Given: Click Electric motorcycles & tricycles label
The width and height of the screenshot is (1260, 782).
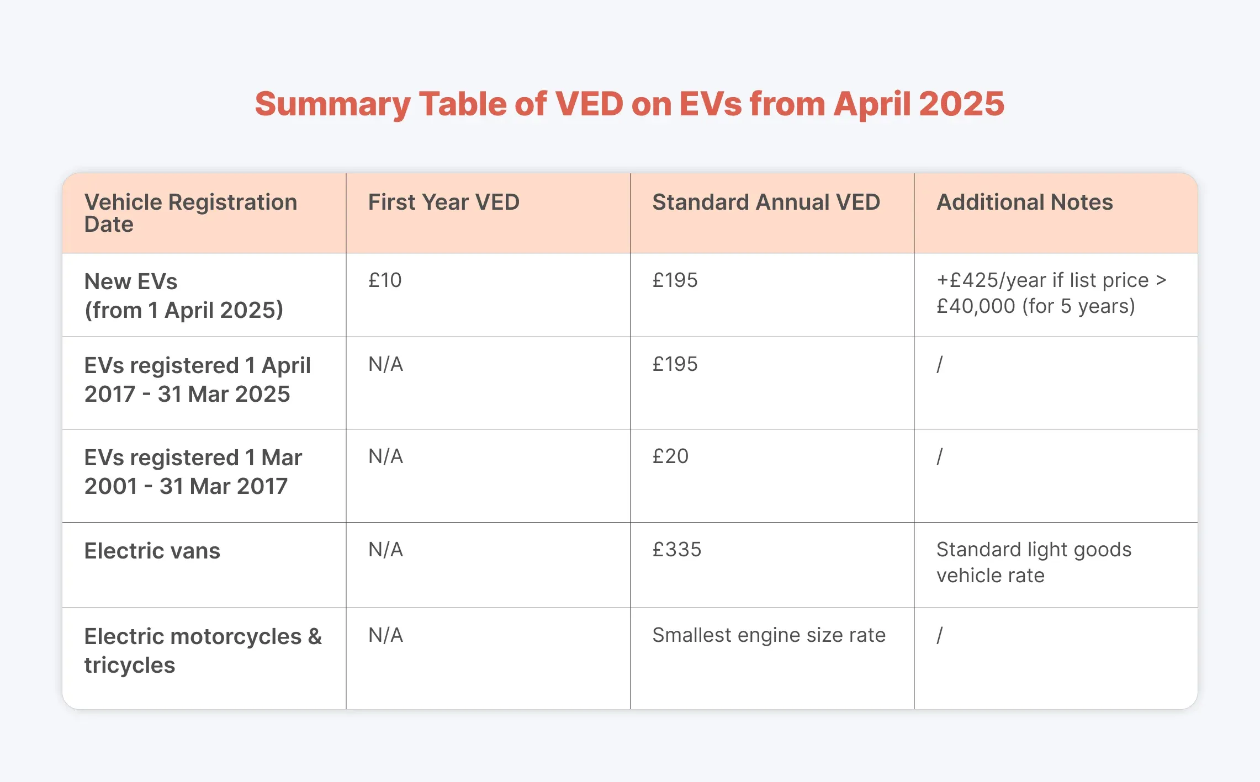Looking at the screenshot, I should [203, 651].
